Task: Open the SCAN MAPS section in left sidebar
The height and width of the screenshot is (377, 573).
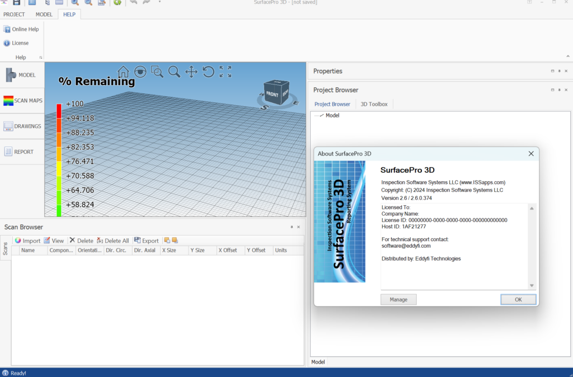Action: click(22, 101)
